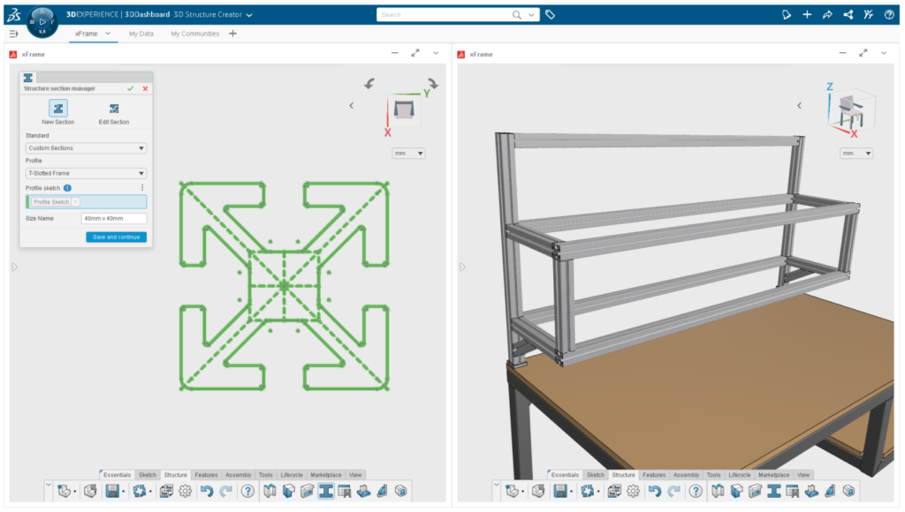The width and height of the screenshot is (905, 512).
Task: Open the Help question mark icon
Action: pyautogui.click(x=247, y=491)
